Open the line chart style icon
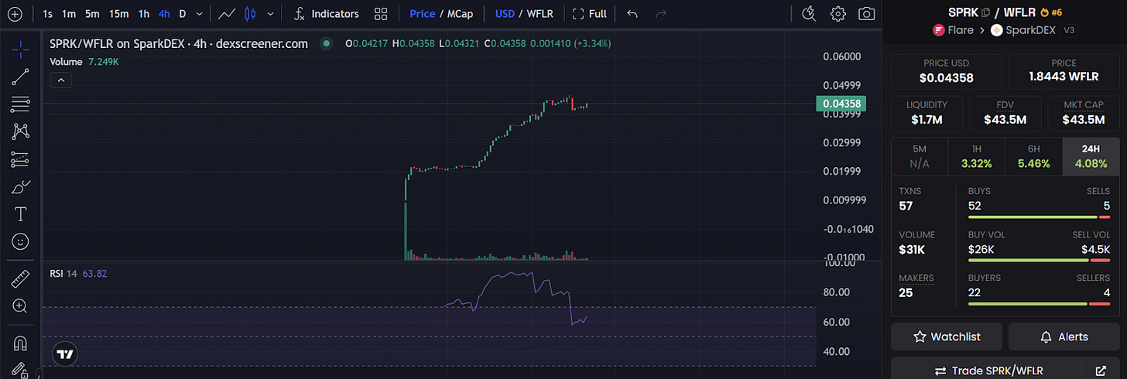1127x379 pixels. (228, 14)
